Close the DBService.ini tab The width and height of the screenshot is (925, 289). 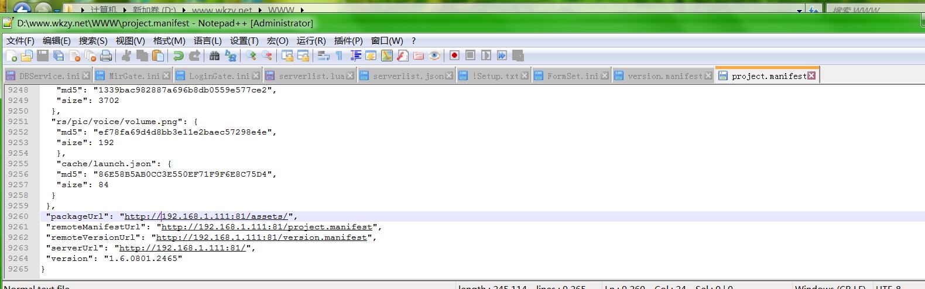86,75
